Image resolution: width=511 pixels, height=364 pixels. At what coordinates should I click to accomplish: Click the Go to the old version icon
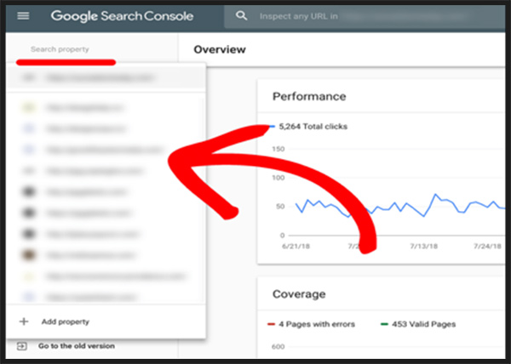(22, 346)
